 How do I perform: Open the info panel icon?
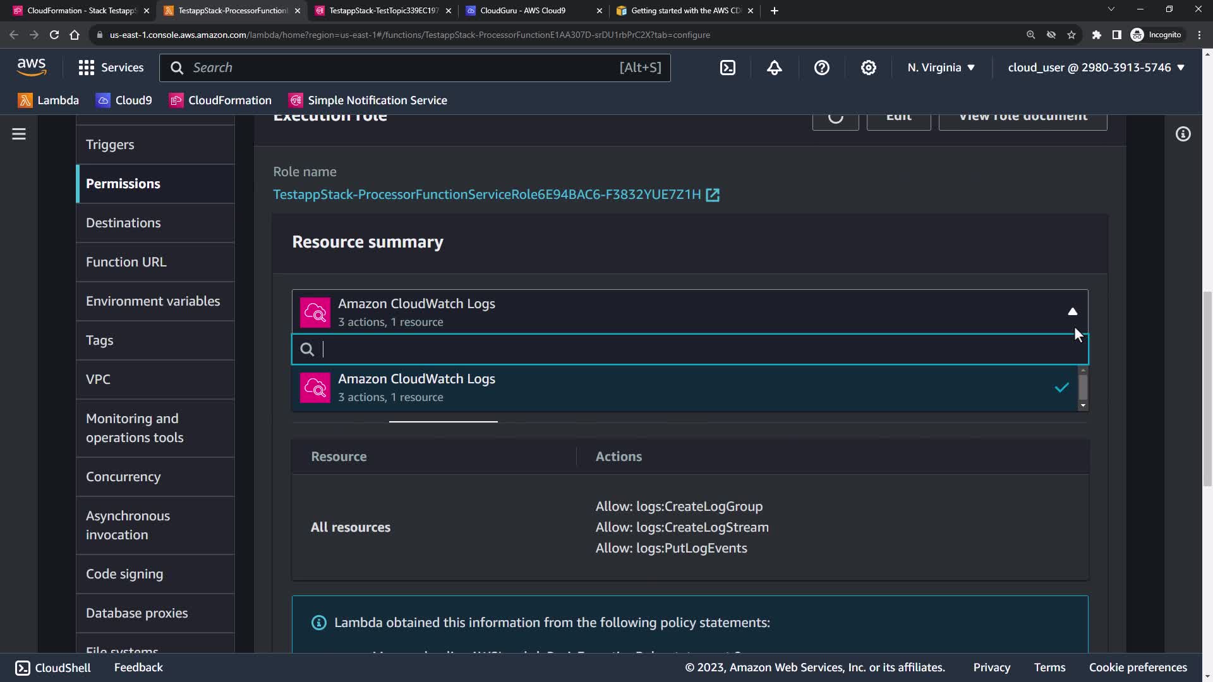1183,134
